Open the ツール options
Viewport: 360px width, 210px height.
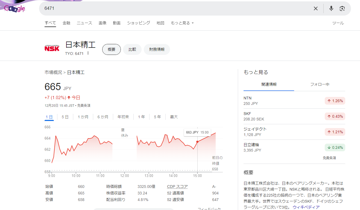pyautogui.click(x=338, y=23)
